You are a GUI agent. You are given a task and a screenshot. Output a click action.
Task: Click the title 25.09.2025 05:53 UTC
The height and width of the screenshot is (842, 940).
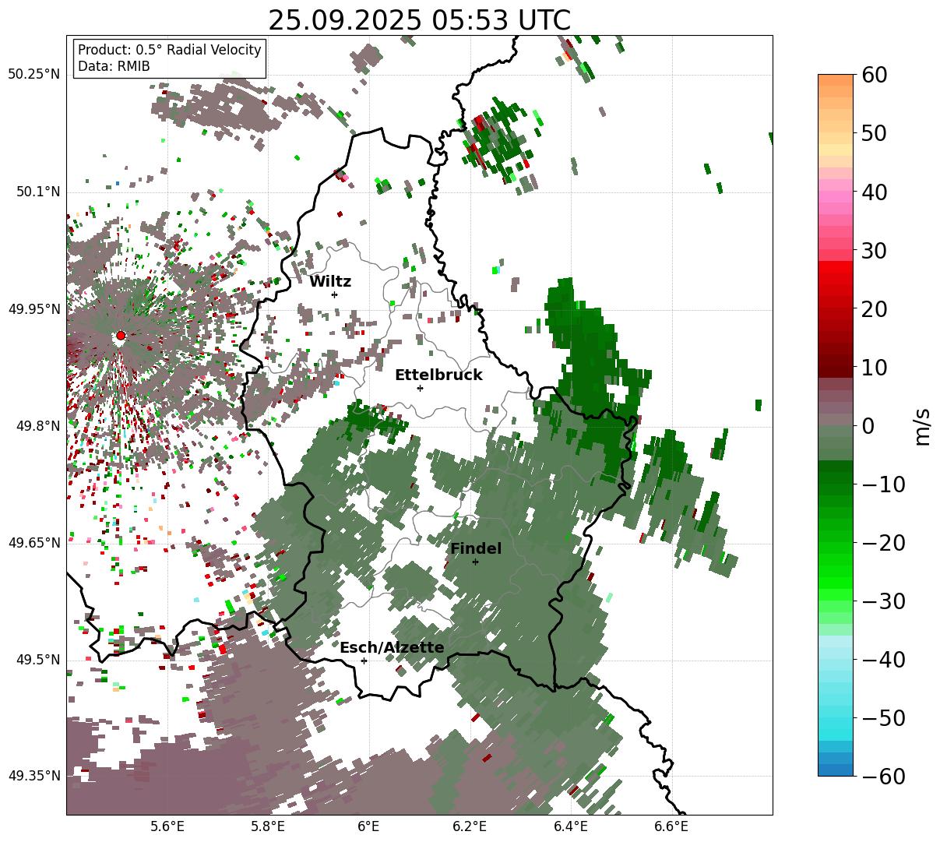tap(419, 20)
